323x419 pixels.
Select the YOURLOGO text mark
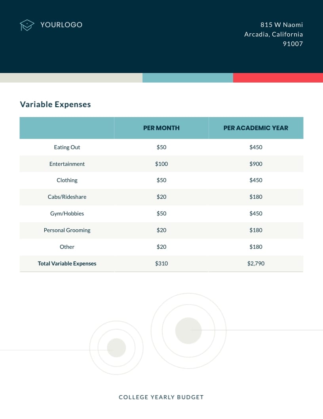coord(61,25)
